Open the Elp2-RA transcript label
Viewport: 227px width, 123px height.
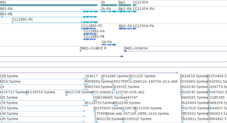(125, 9)
